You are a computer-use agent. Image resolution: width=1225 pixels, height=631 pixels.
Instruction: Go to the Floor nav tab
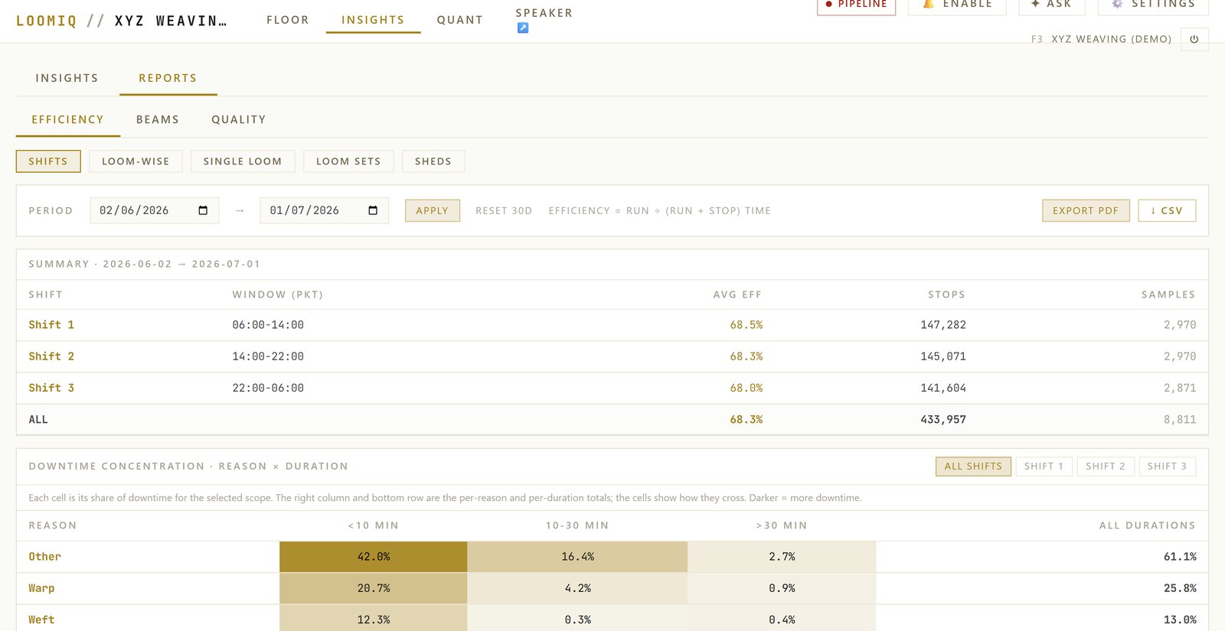click(x=288, y=20)
